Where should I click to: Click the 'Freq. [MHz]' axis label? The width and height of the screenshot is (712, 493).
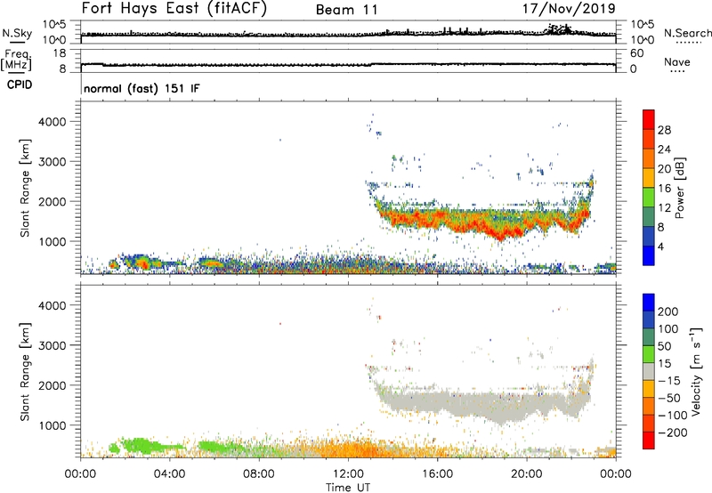(x=16, y=60)
